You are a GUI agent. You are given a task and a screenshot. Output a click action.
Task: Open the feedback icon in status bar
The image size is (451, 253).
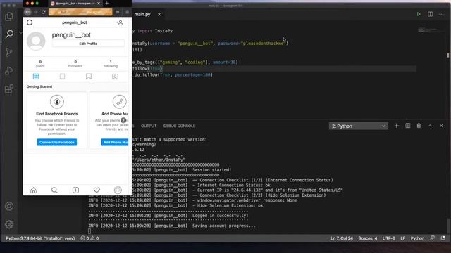tap(432, 238)
